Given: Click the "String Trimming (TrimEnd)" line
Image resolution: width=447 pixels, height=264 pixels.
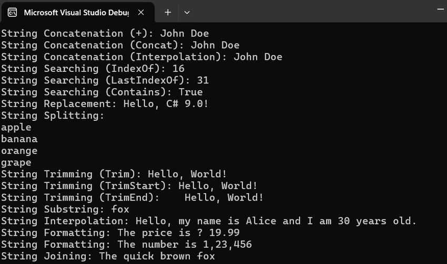Looking at the screenshot, I should point(132,198).
